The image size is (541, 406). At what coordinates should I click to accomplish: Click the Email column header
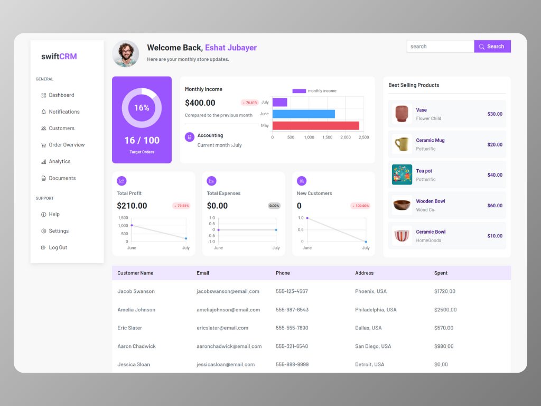point(203,273)
